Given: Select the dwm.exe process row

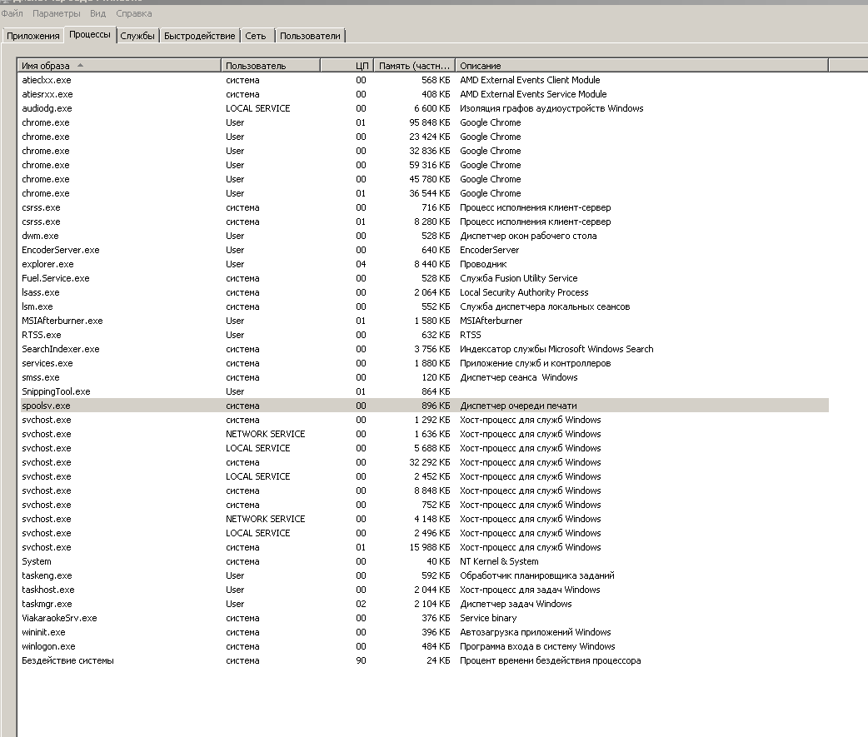Looking at the screenshot, I should [425, 237].
